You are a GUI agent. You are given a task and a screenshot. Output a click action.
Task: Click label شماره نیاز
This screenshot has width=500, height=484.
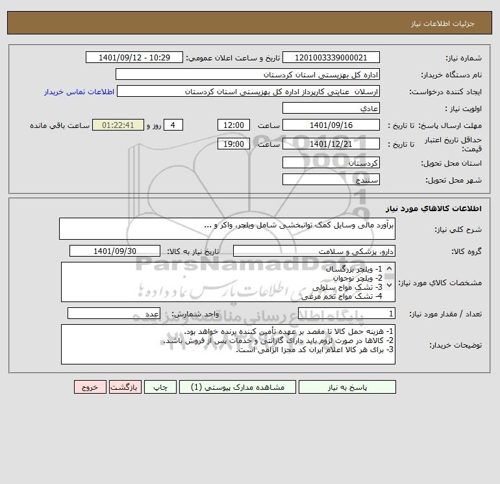(464, 58)
